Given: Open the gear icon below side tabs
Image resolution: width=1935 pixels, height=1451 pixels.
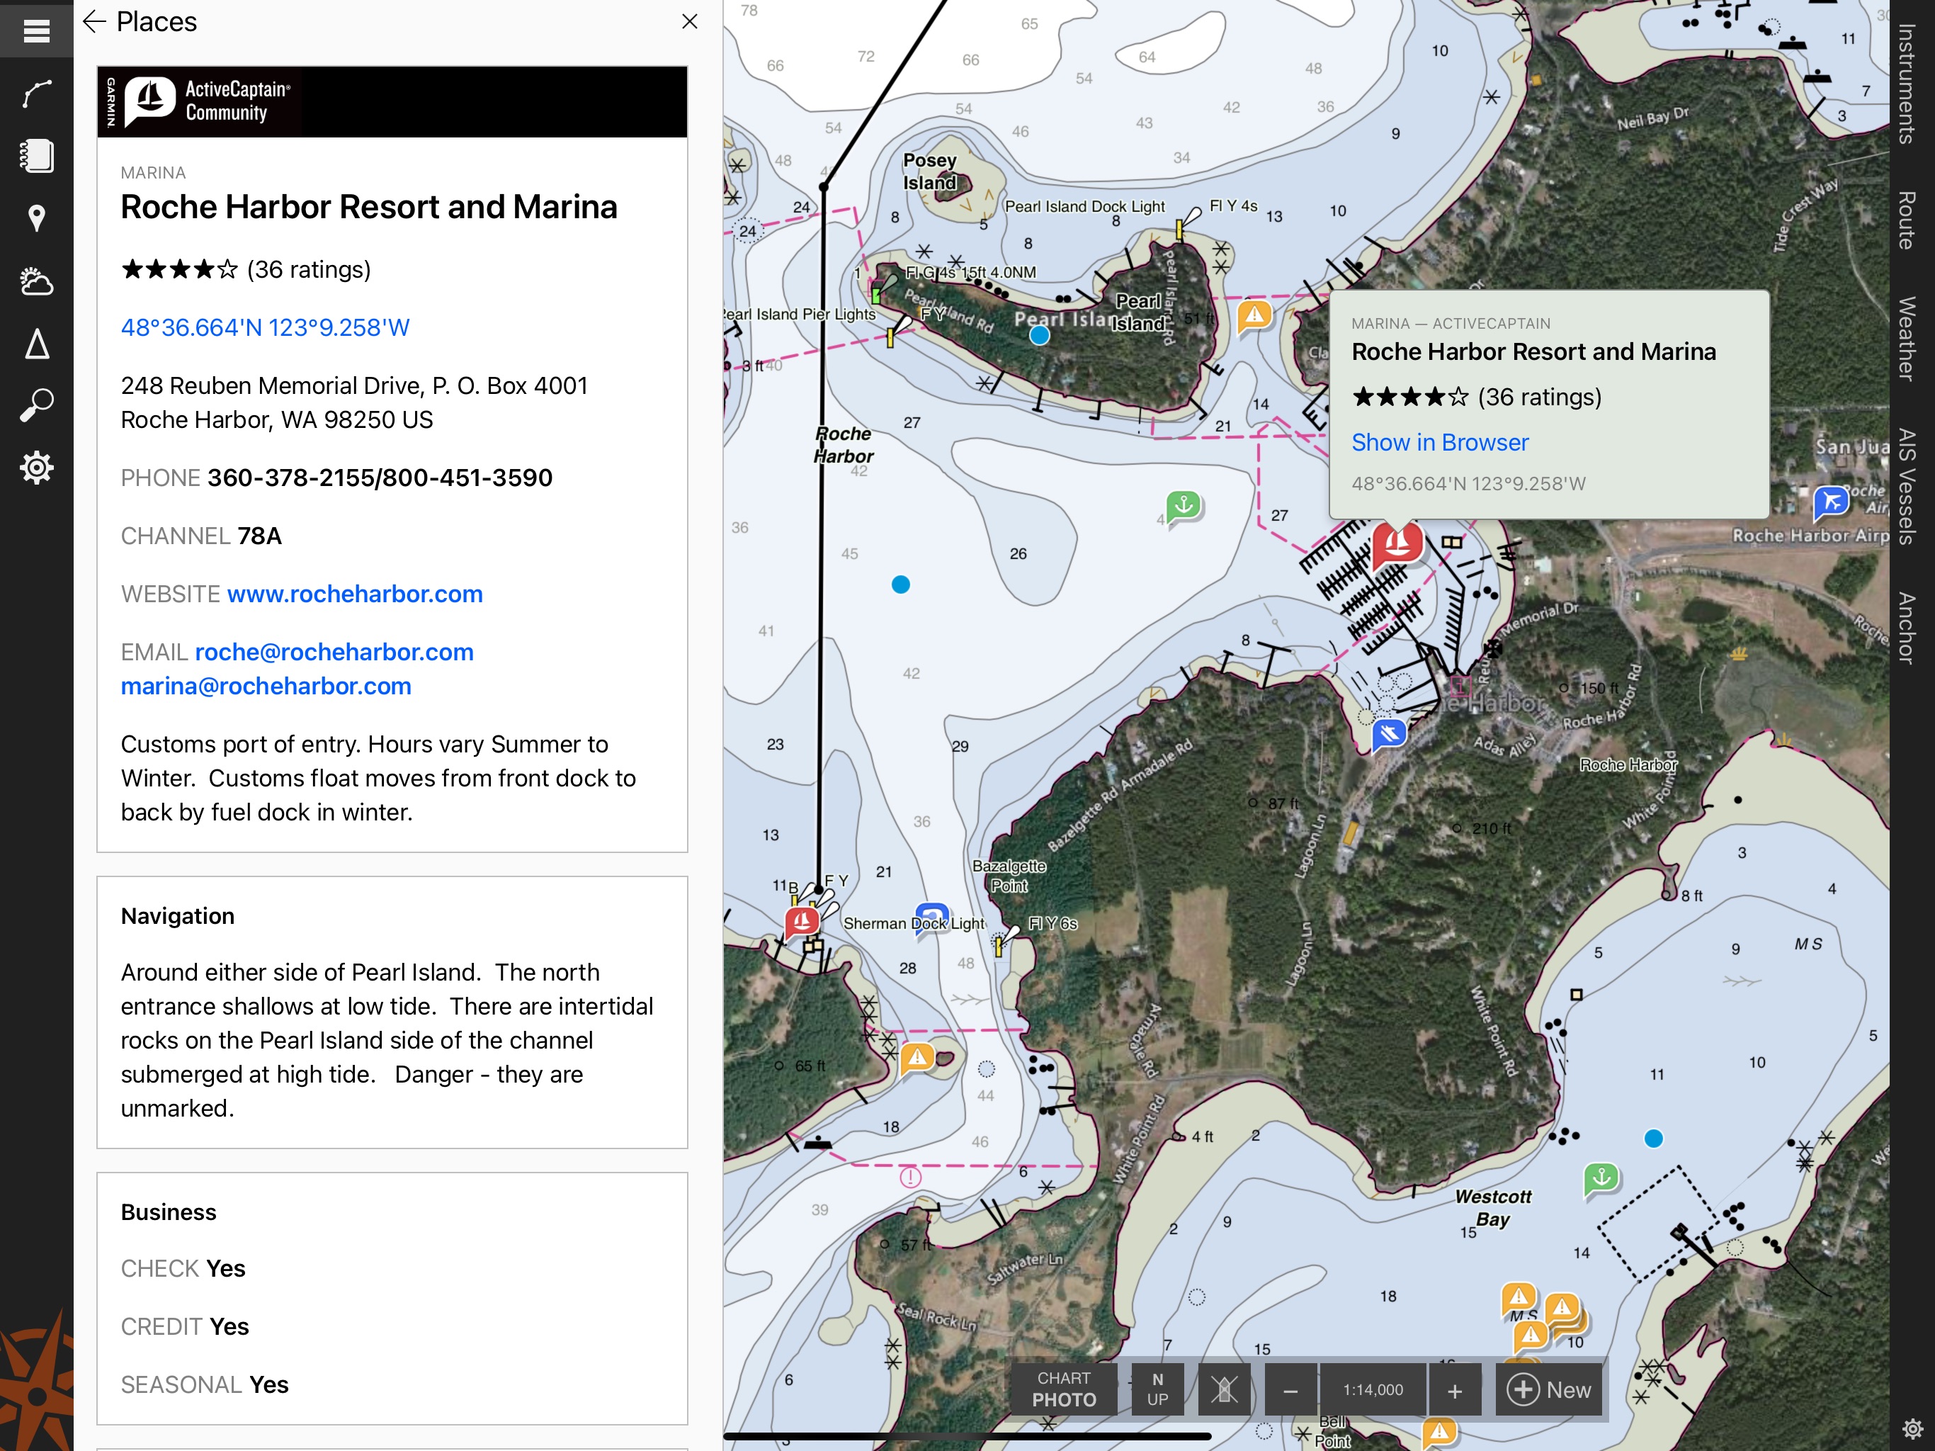Looking at the screenshot, I should pos(1912,1429).
